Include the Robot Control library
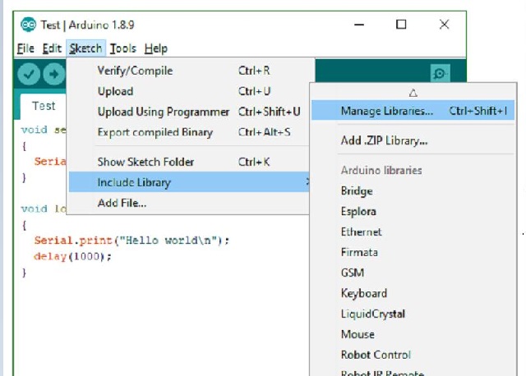526x376 pixels. (x=413, y=355)
